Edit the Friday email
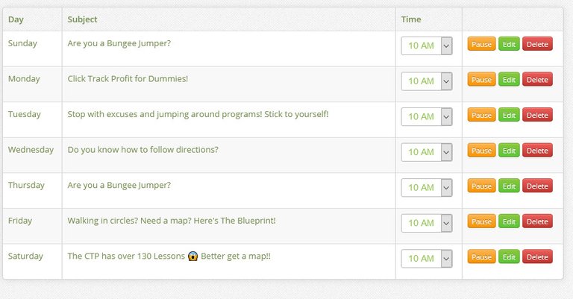573x299 pixels. coord(509,221)
